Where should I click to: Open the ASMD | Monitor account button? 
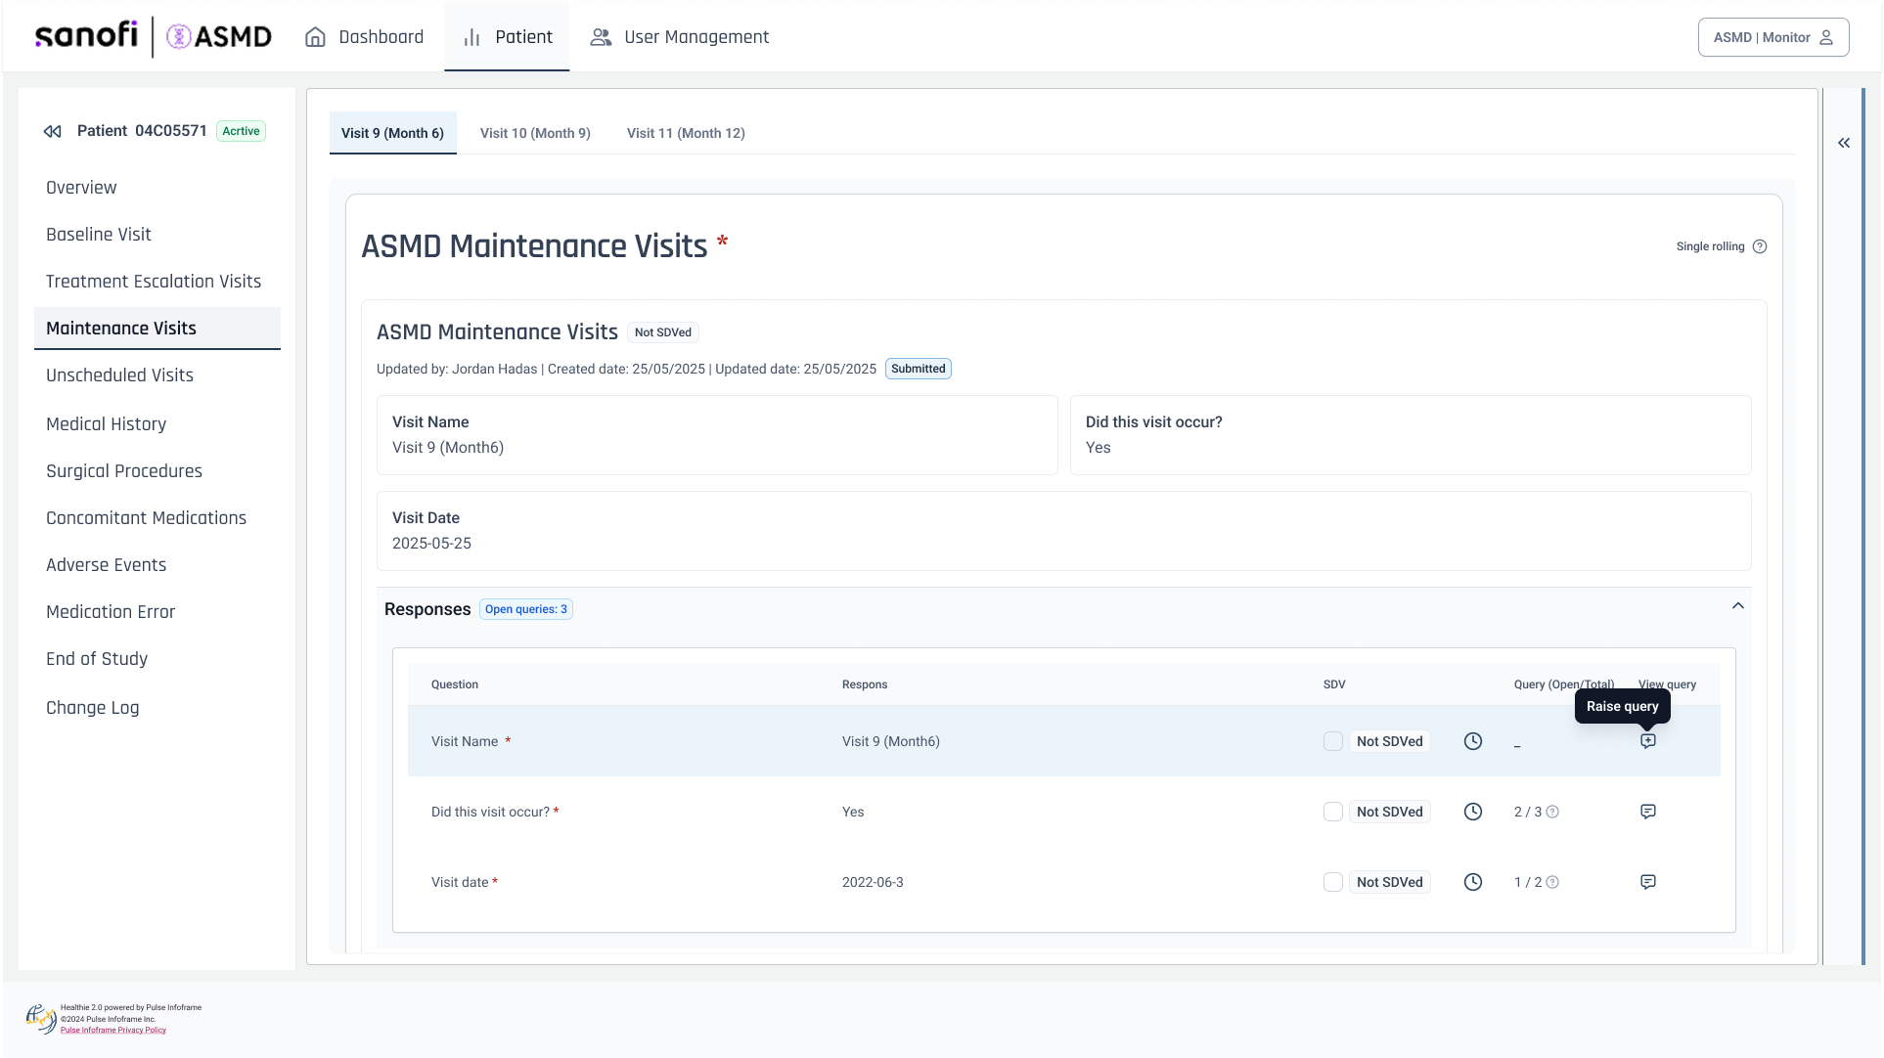click(x=1773, y=37)
